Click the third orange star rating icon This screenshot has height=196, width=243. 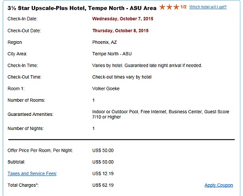pos(176,7)
